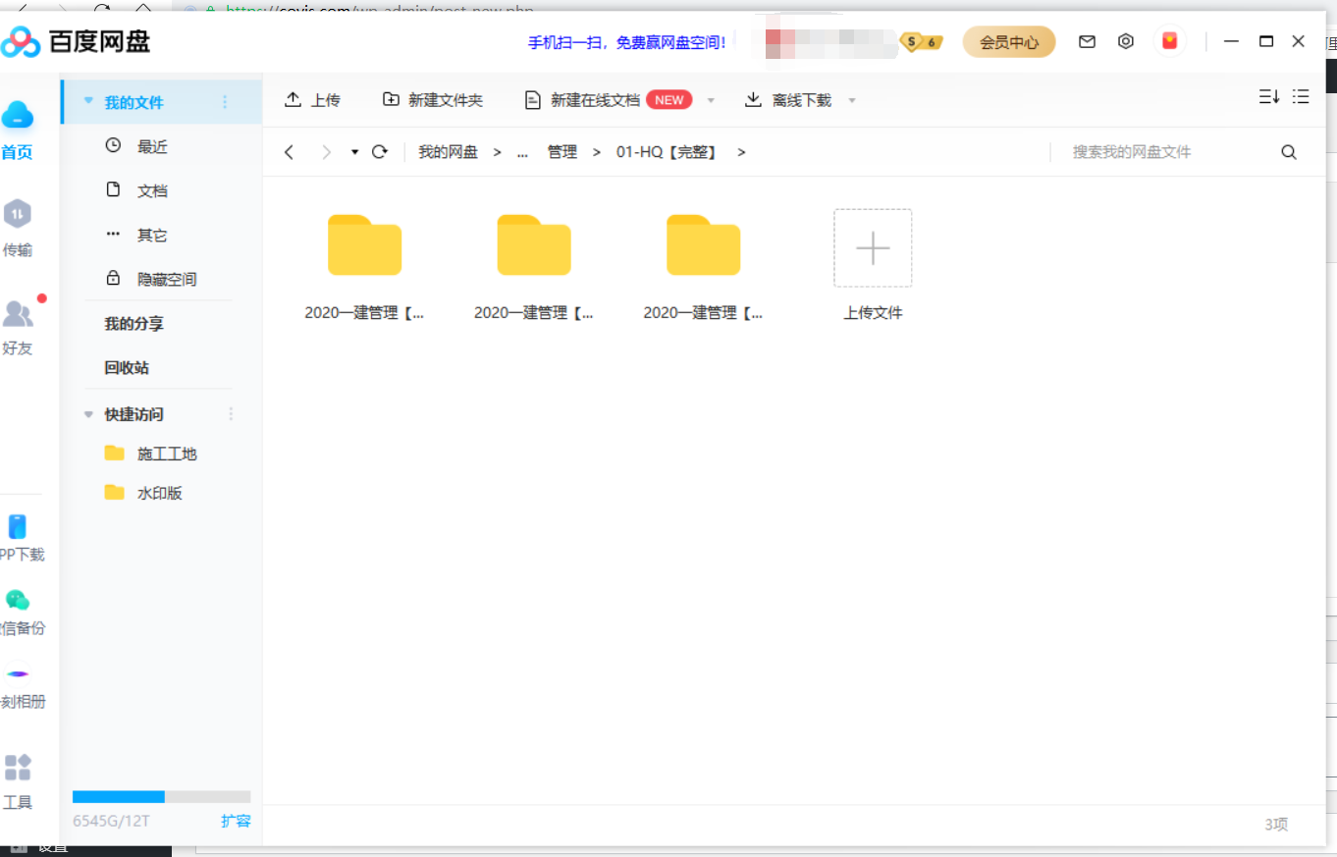Expand dropdown arrow next to 离线下载

(852, 101)
